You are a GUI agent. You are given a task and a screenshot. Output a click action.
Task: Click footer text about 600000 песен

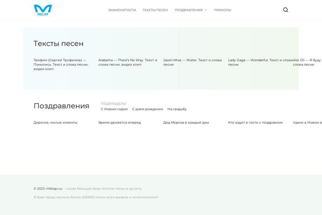(x=96, y=197)
